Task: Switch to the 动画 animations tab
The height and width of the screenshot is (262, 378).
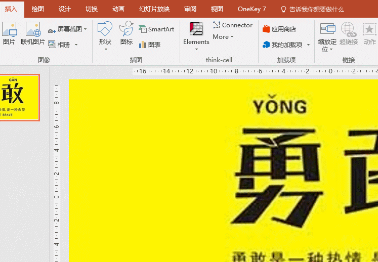Action: pos(118,9)
